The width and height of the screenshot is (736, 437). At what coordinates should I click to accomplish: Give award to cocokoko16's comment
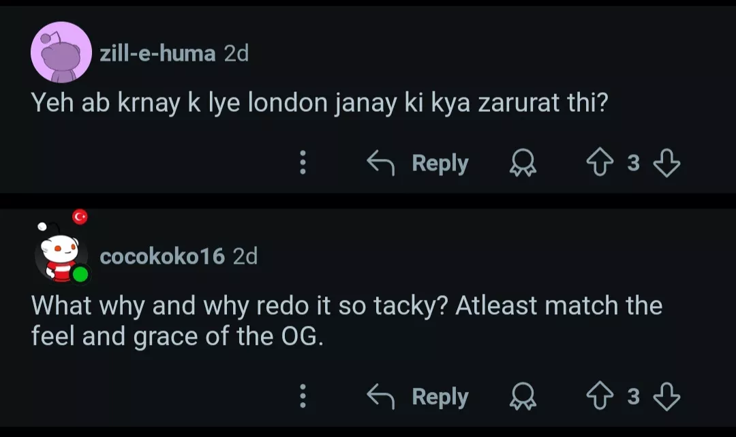pos(523,397)
